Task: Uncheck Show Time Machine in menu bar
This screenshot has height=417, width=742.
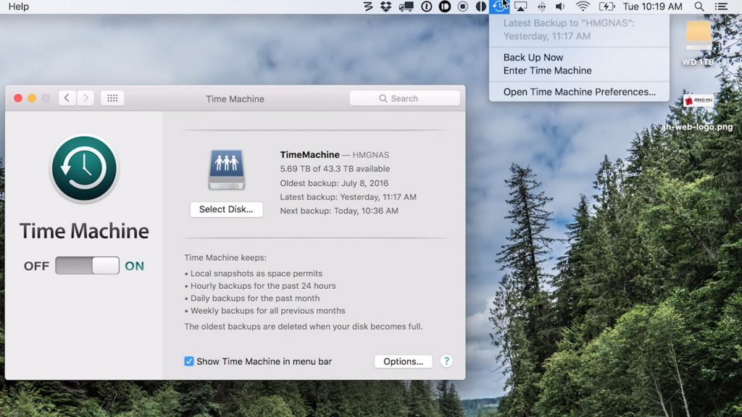Action: (x=189, y=361)
